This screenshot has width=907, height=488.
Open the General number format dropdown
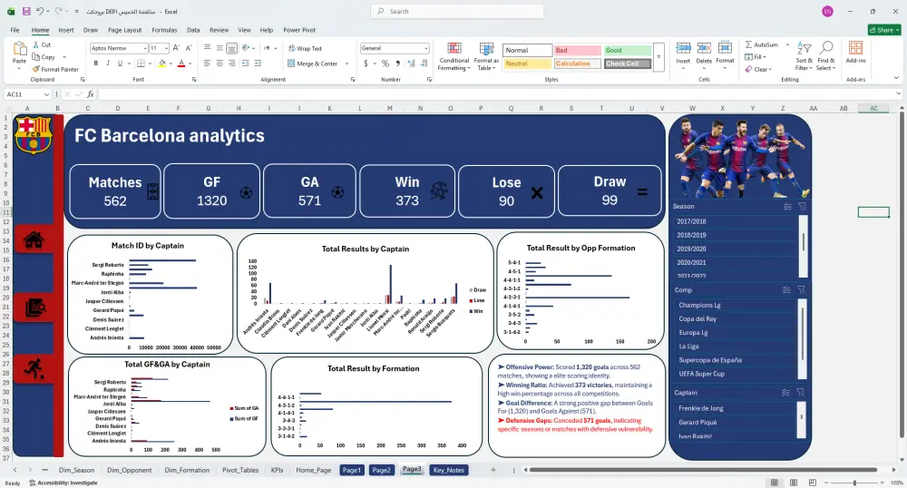pyautogui.click(x=426, y=49)
